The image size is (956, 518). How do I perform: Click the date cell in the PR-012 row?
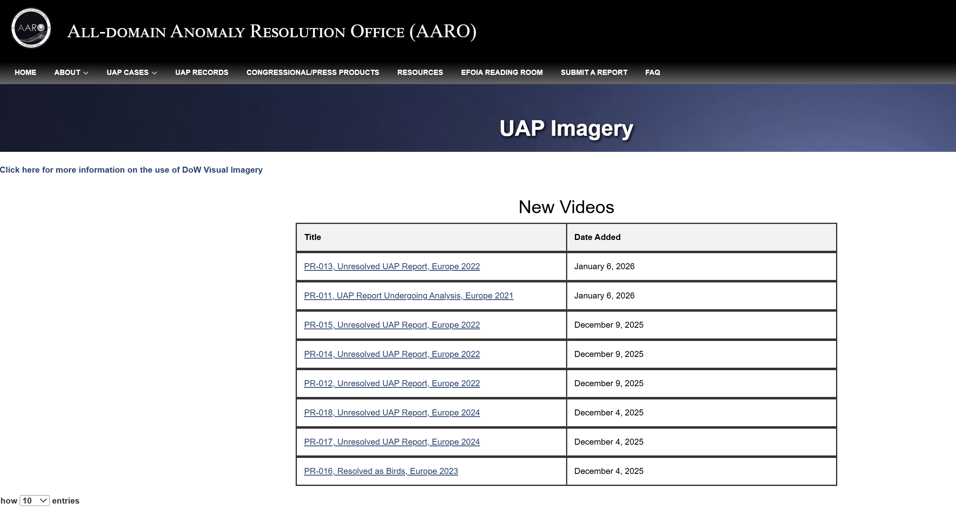point(701,383)
